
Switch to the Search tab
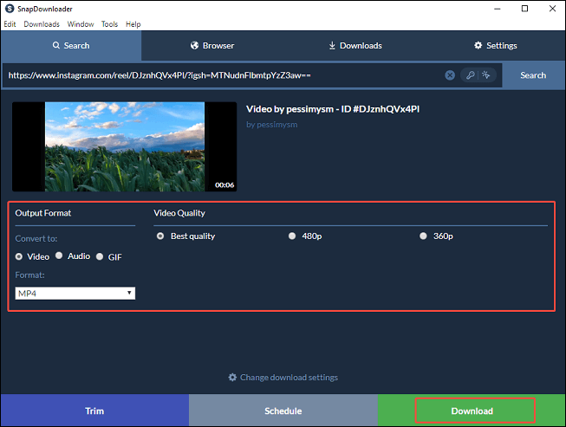[x=71, y=45]
